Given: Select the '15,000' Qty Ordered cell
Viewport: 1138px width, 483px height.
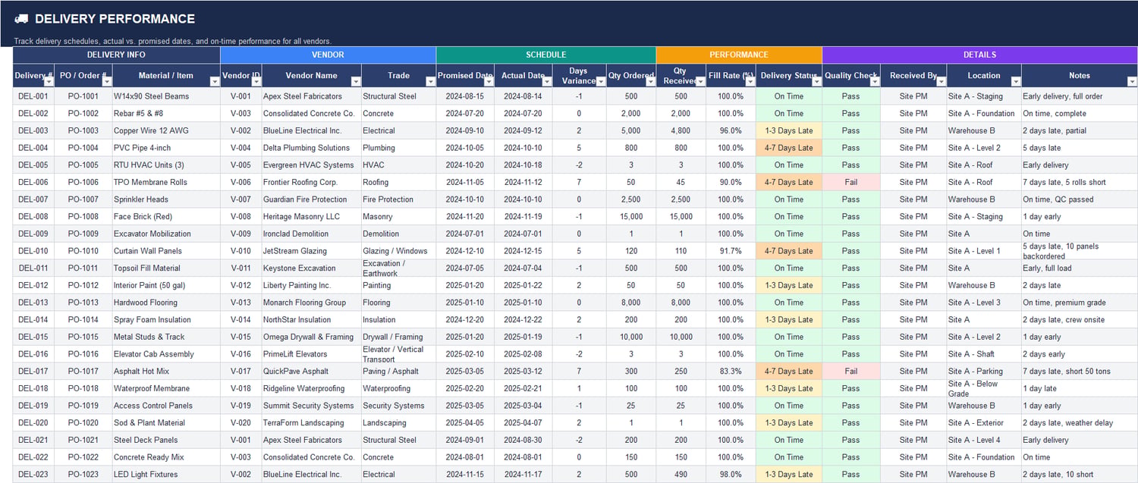Looking at the screenshot, I should click(631, 217).
